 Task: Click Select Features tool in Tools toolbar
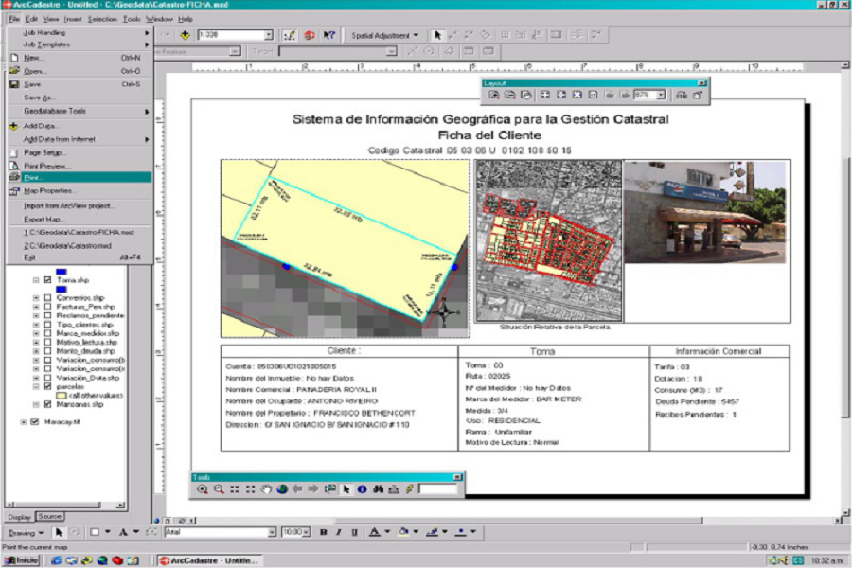[x=329, y=489]
